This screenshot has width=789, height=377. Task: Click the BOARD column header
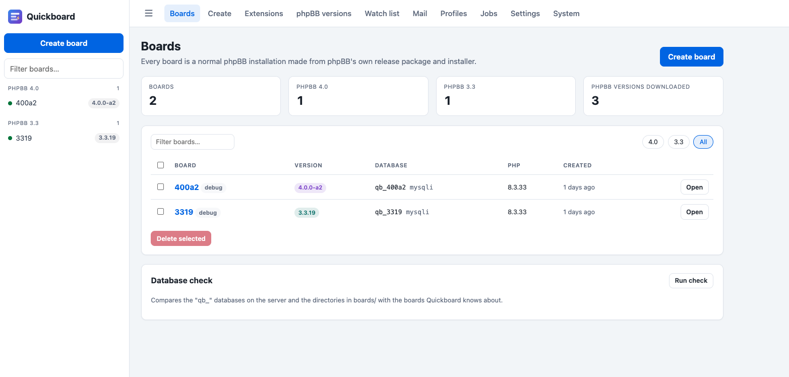(x=186, y=165)
